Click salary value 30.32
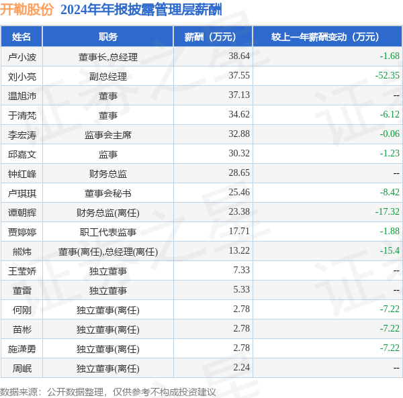 pos(239,153)
